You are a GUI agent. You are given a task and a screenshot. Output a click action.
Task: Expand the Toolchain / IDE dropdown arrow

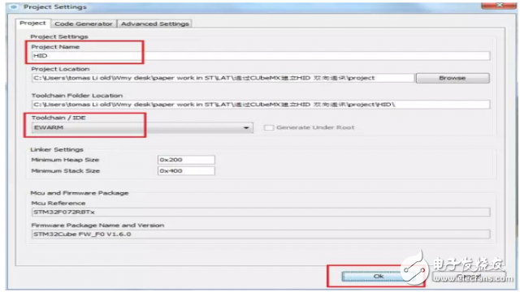coord(246,128)
